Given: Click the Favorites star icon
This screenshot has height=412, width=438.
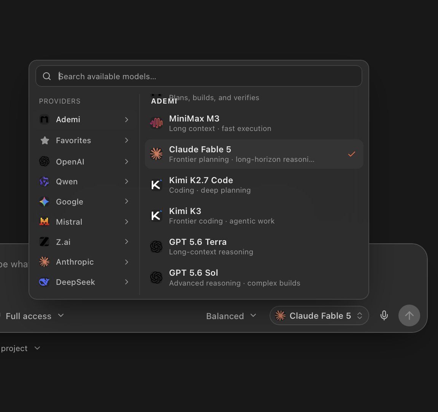Looking at the screenshot, I should [45, 141].
